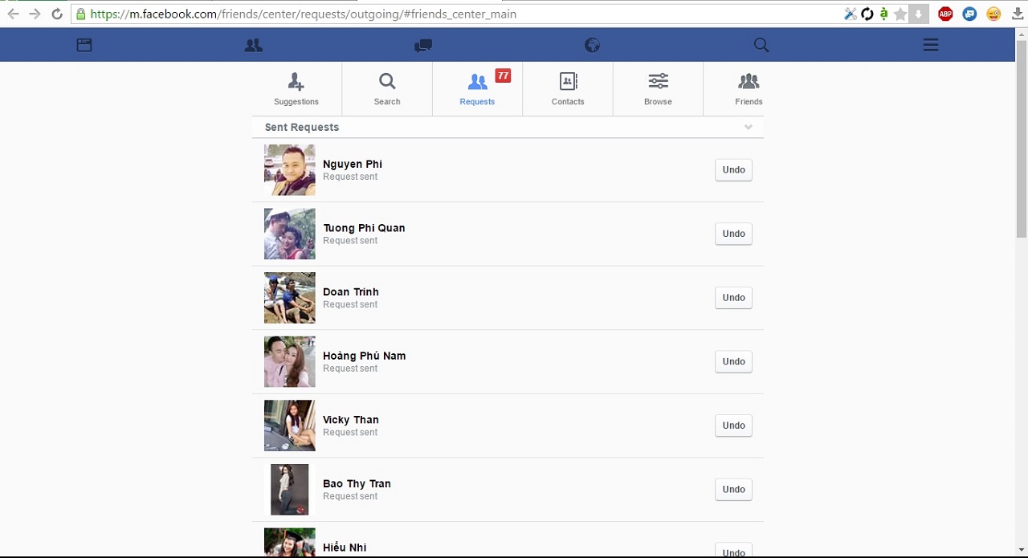1028x558 pixels.
Task: Open Messages using the chat bubble icon
Action: point(422,45)
